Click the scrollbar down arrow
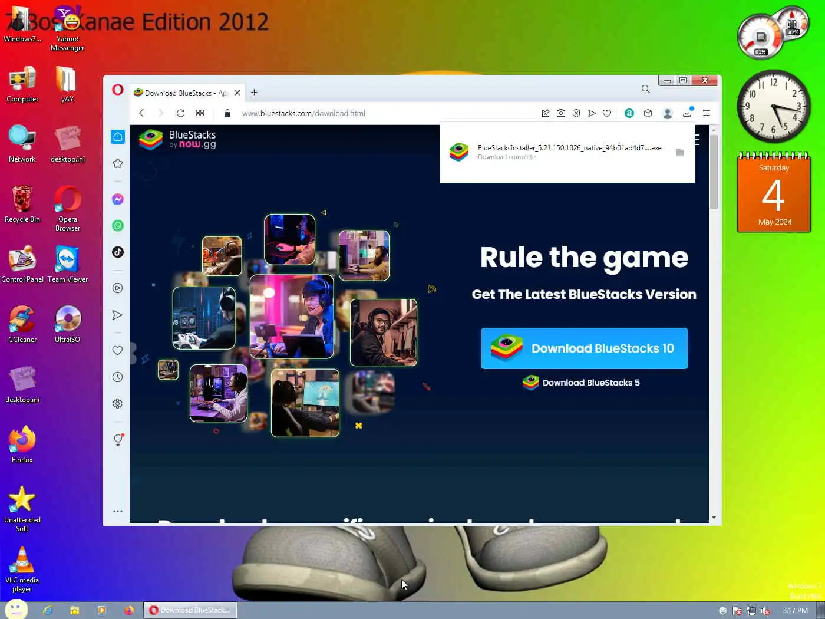Image resolution: width=825 pixels, height=619 pixels. [714, 518]
